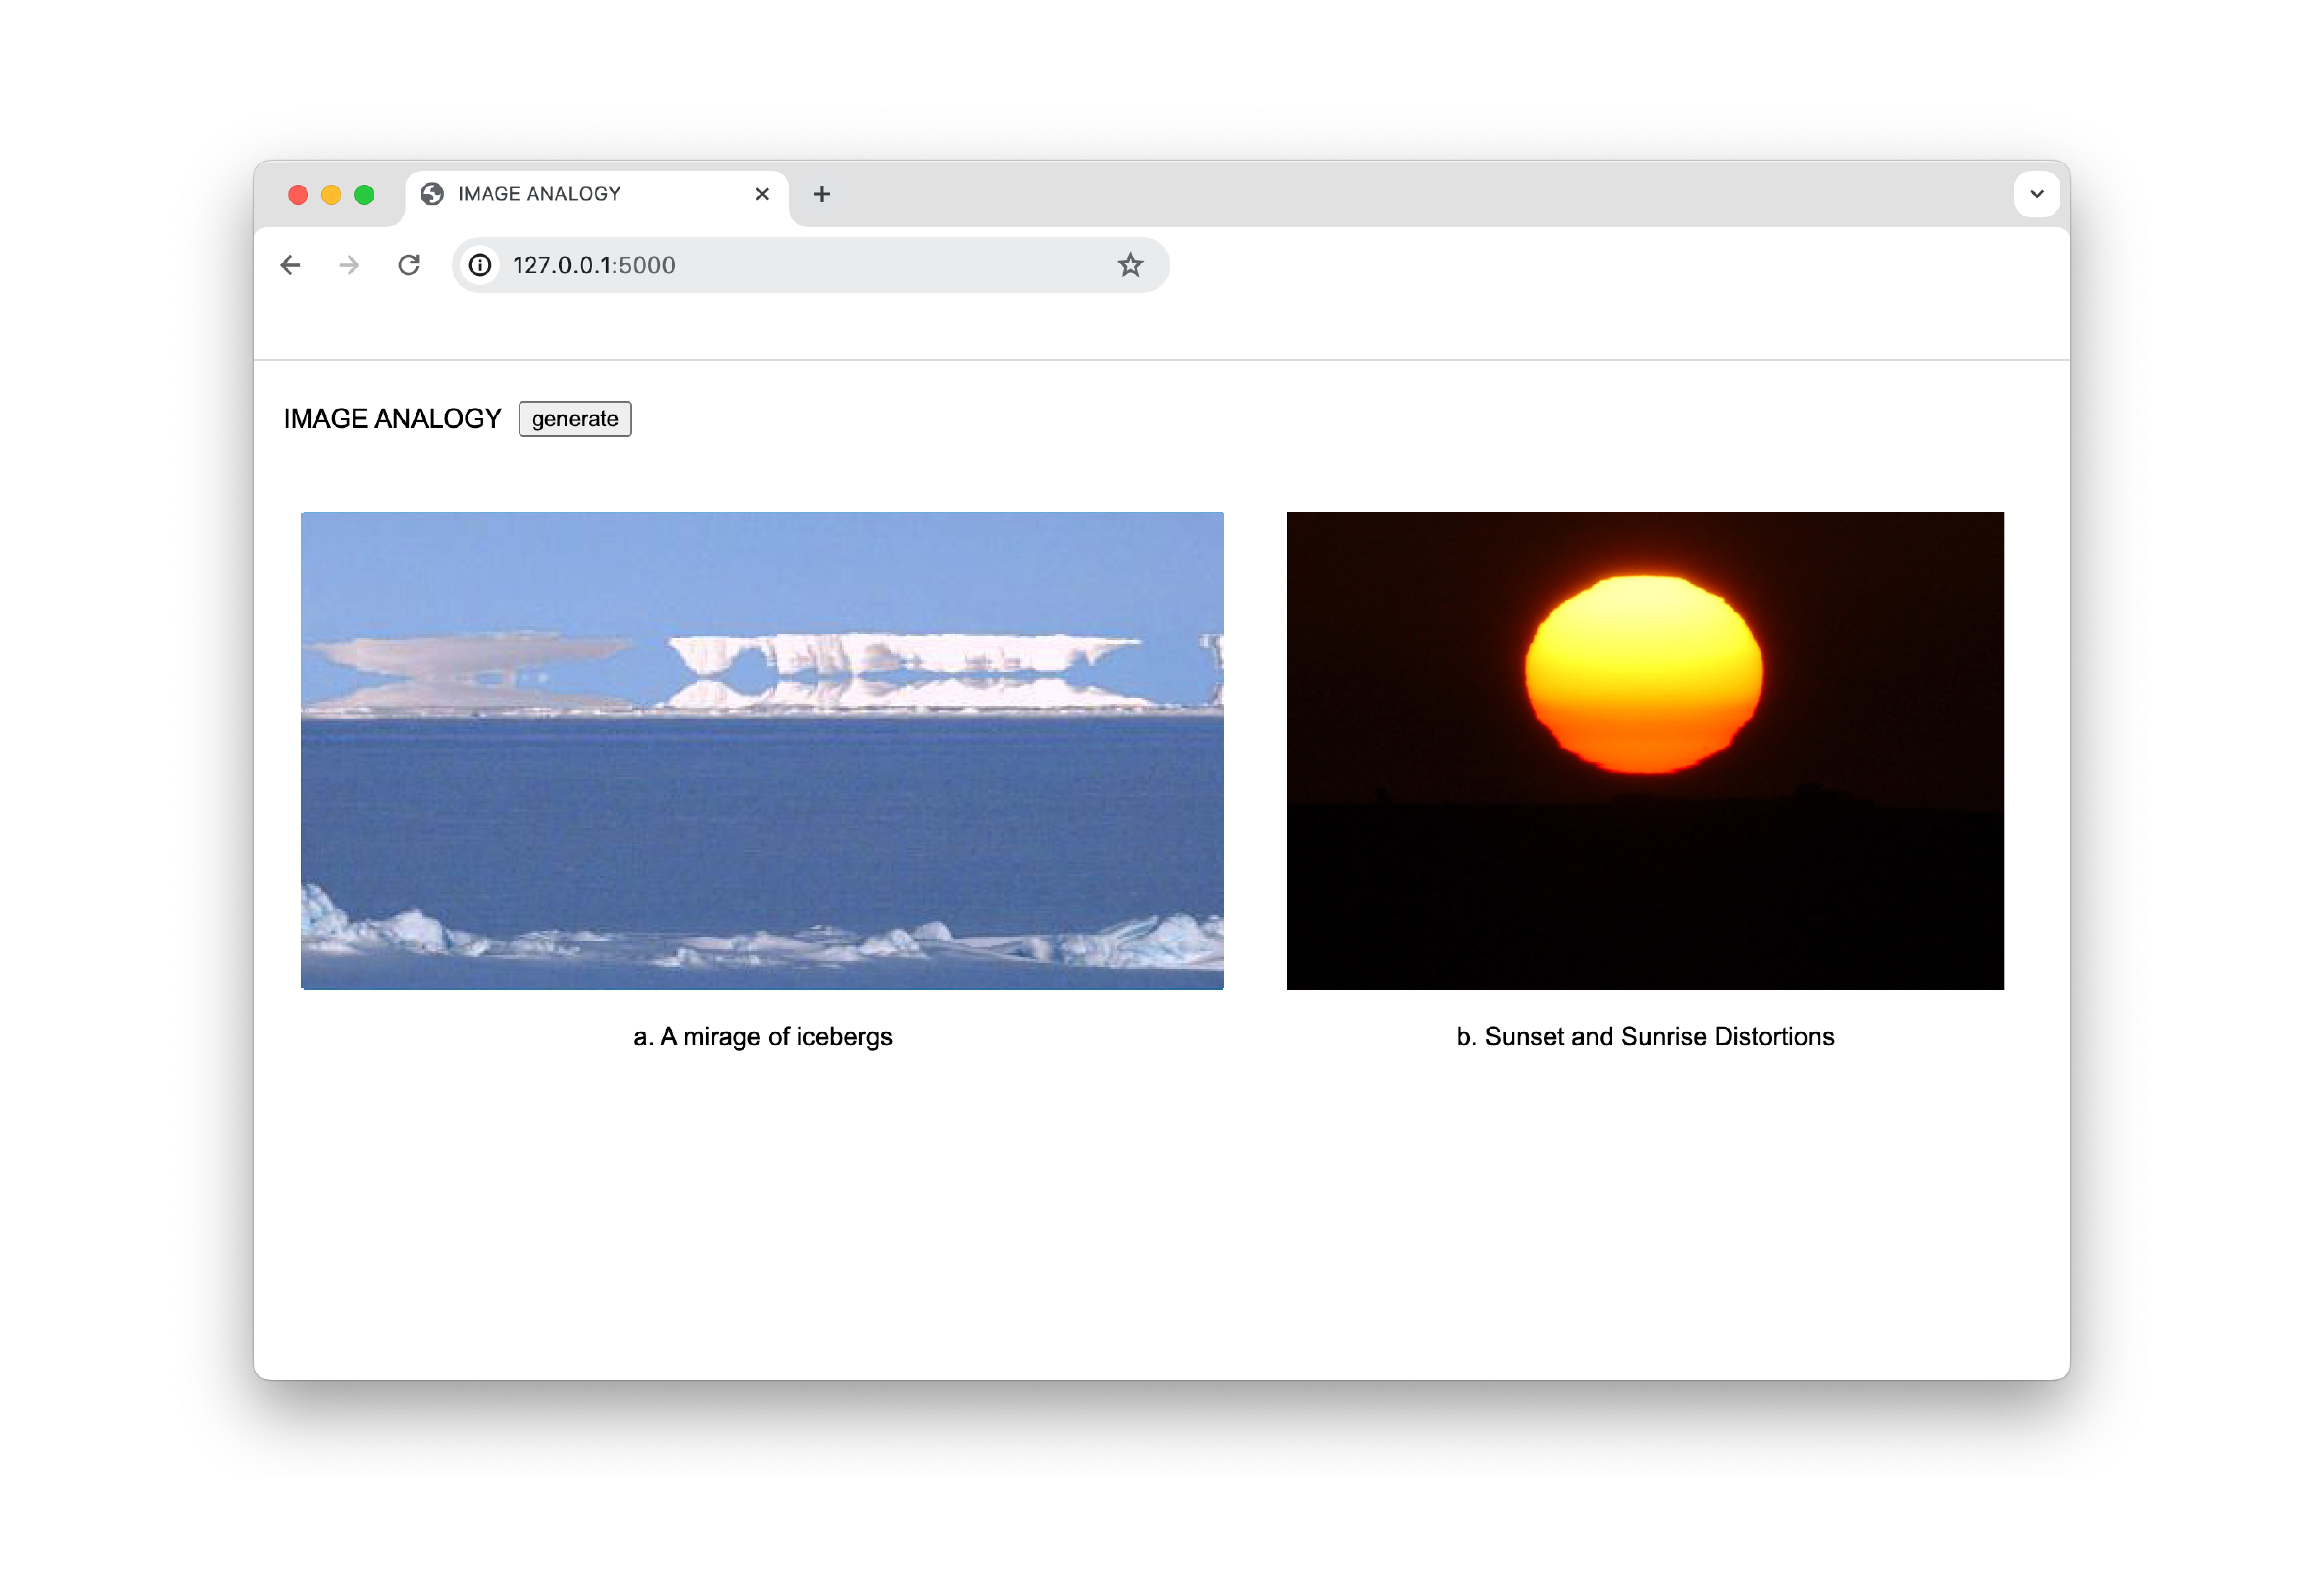Click the site information icon
The image size is (2324, 1574).
(480, 265)
